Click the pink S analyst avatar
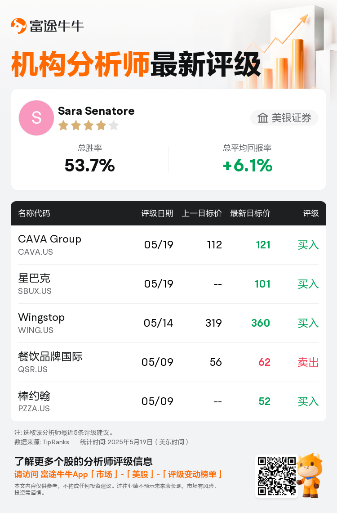This screenshot has height=513, width=337. click(36, 118)
